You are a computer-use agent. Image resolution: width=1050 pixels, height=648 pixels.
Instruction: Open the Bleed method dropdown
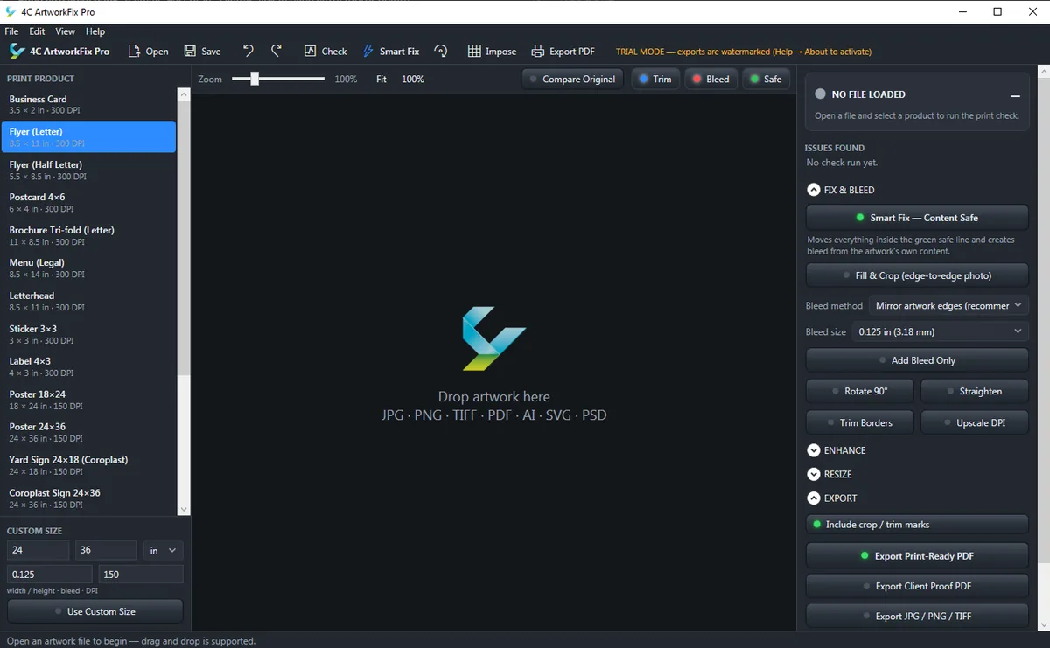tap(948, 306)
